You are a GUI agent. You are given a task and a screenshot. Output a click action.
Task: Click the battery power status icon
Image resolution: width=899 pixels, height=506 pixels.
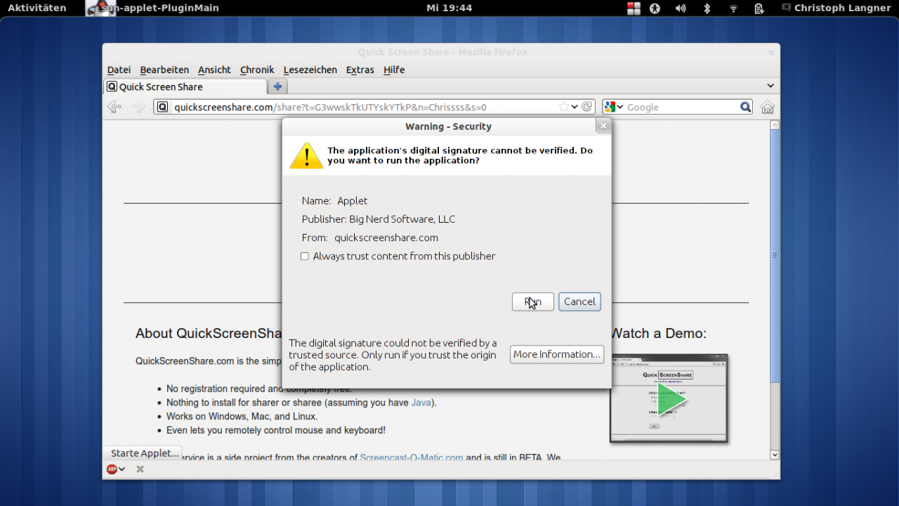[759, 8]
